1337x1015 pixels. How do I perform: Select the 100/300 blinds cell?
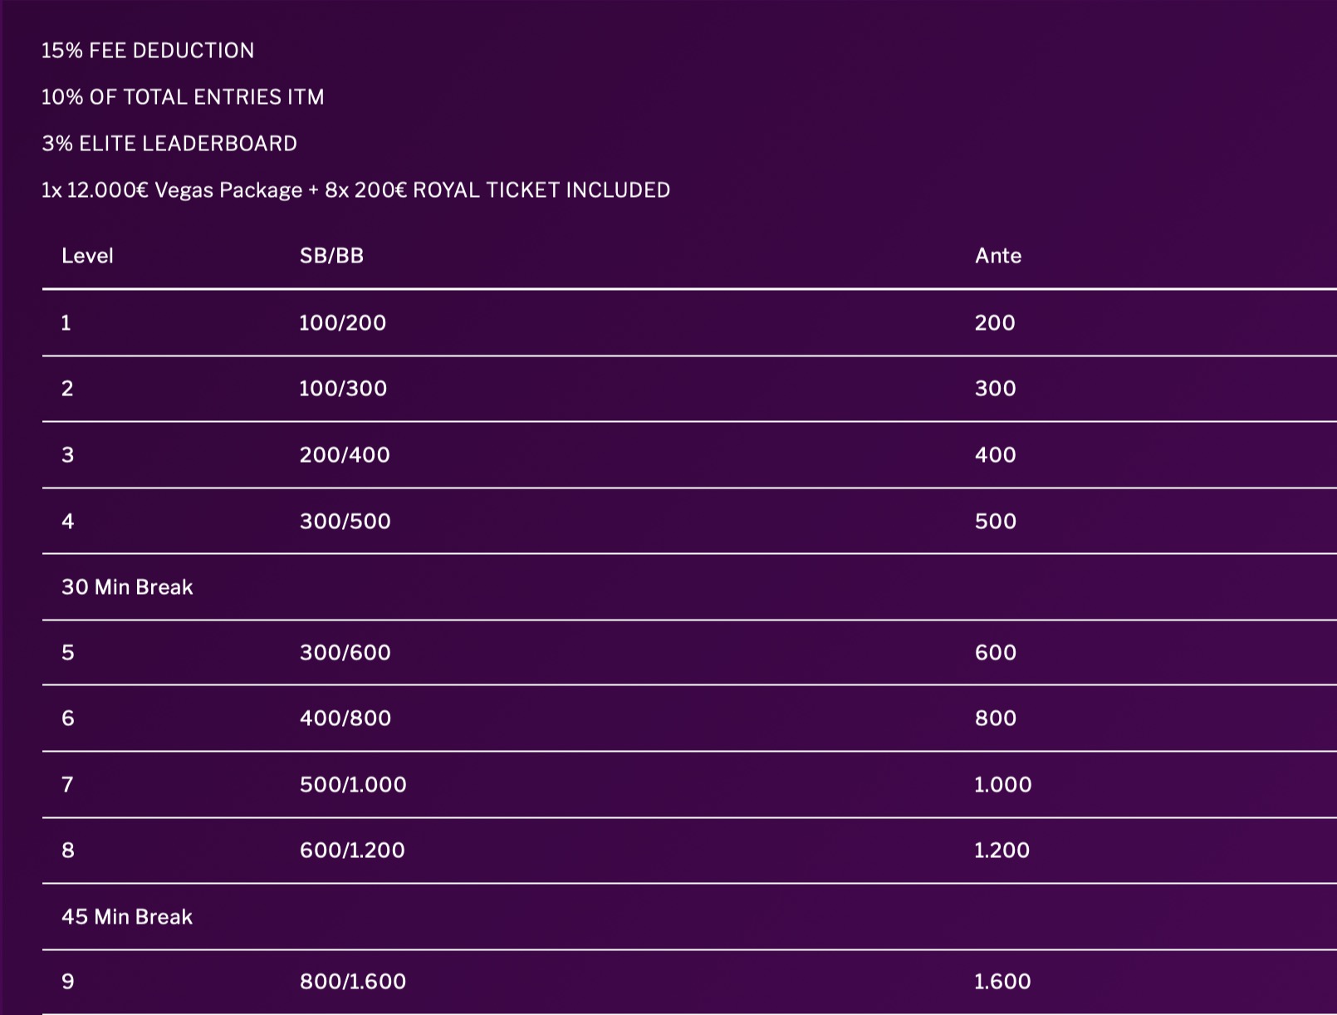(x=342, y=389)
